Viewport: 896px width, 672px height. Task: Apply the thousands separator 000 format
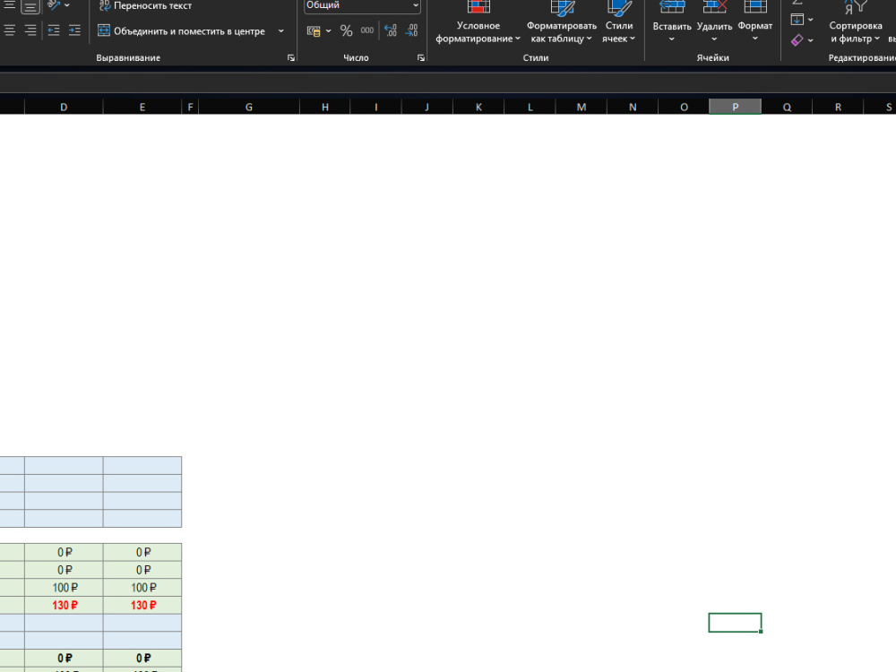coord(367,30)
